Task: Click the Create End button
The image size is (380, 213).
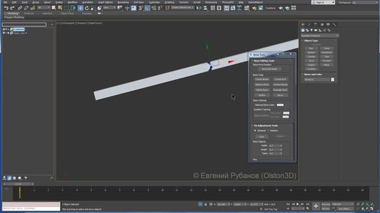Action: [280, 79]
